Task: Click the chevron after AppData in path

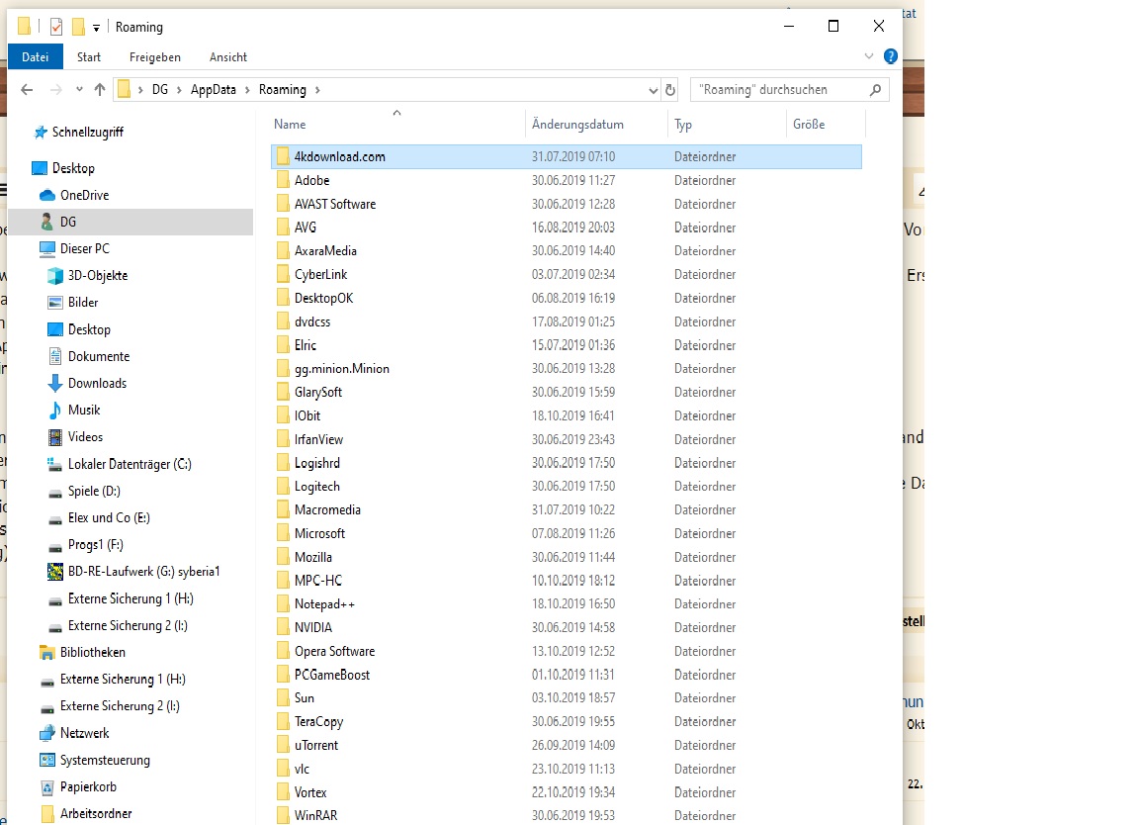Action: click(x=247, y=90)
